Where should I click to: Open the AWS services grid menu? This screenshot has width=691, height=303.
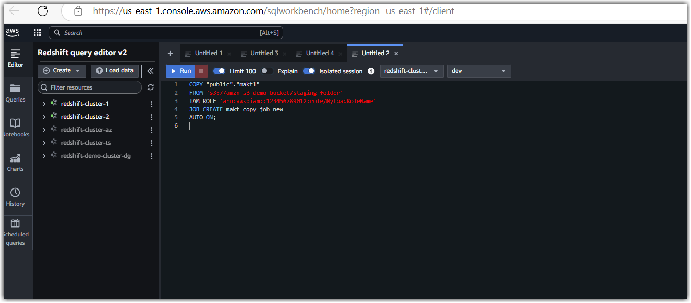tap(37, 32)
